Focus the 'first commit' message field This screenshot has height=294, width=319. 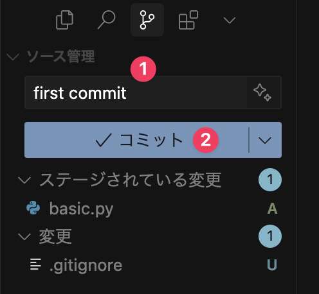click(136, 92)
